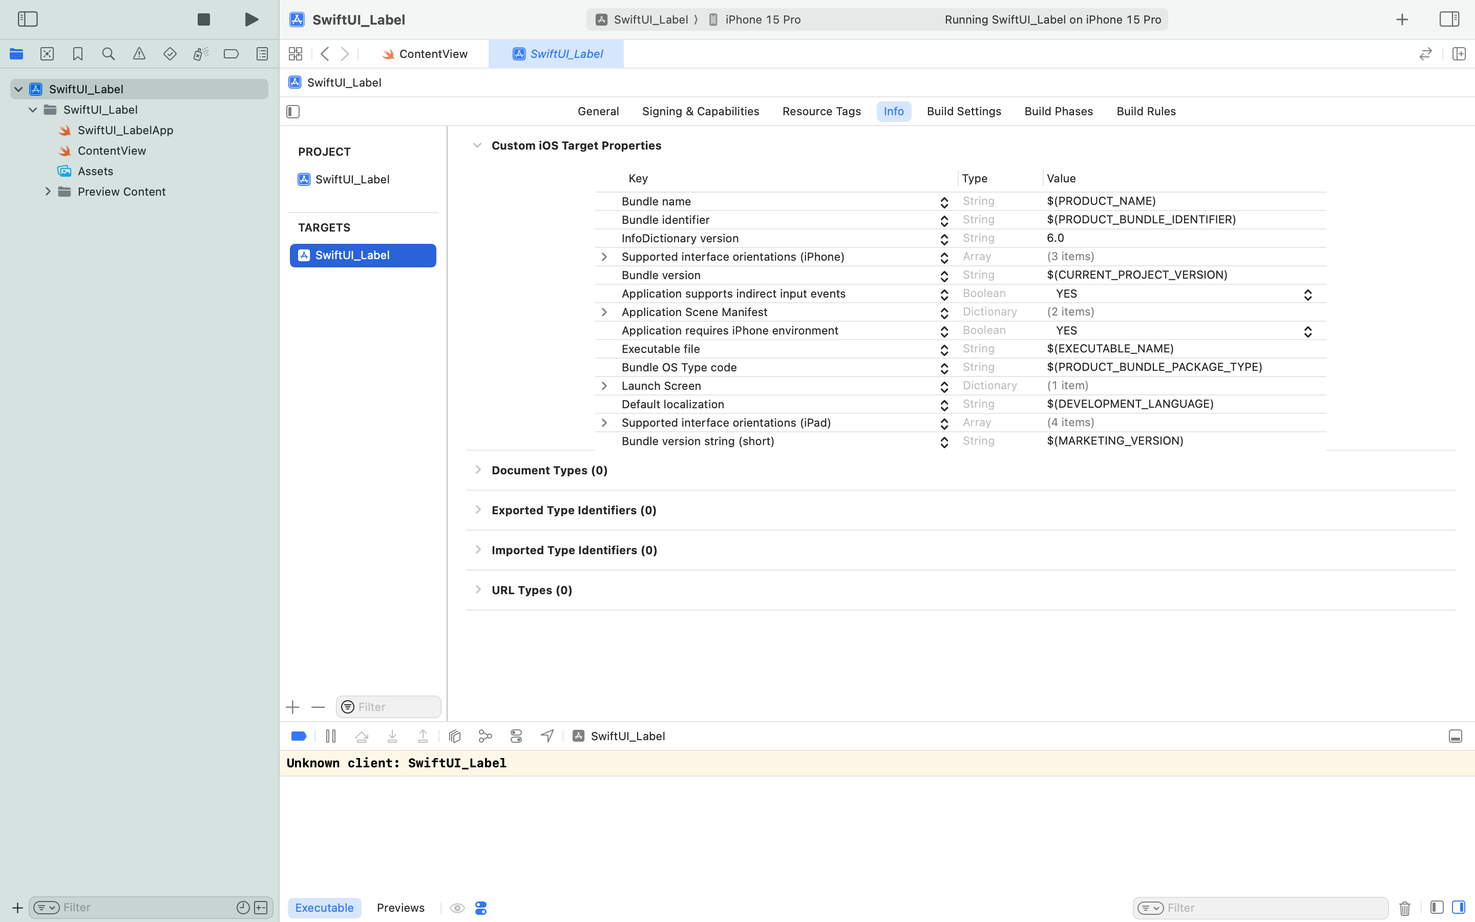Image resolution: width=1475 pixels, height=922 pixels.
Task: Open the Issue navigator warning icon
Action: [x=139, y=54]
